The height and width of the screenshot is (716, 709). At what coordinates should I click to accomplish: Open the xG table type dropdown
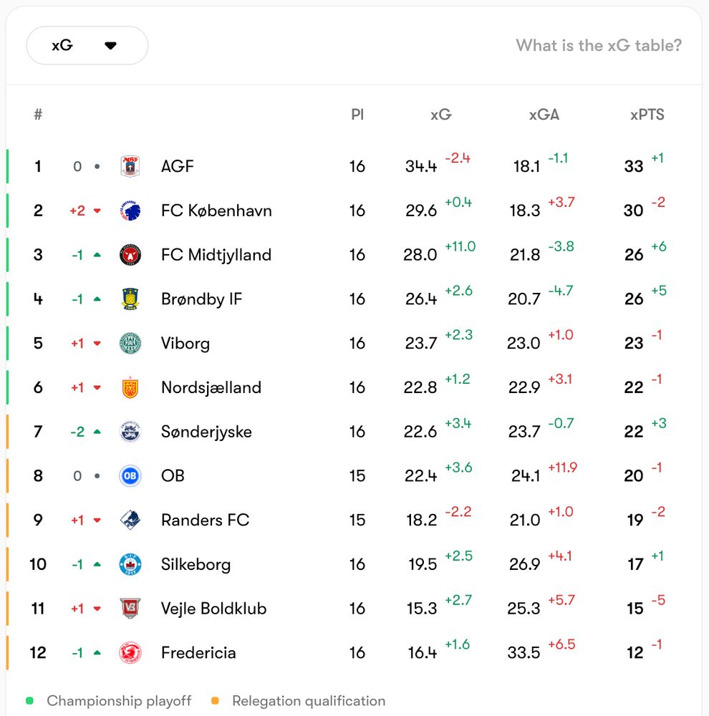click(x=87, y=46)
